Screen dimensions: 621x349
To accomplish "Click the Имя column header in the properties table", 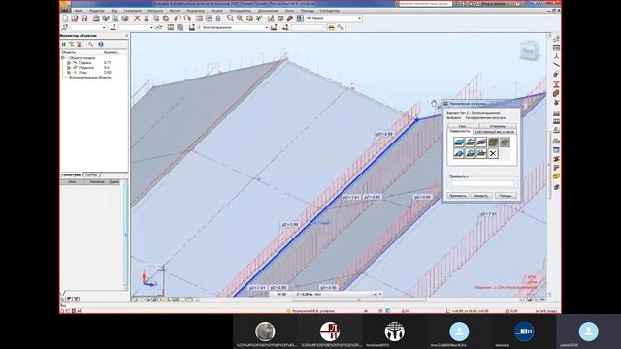I will (x=72, y=182).
